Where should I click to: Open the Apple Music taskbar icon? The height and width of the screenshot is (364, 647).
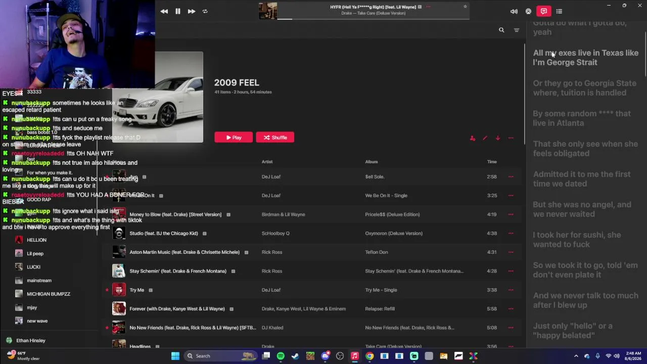(355, 356)
